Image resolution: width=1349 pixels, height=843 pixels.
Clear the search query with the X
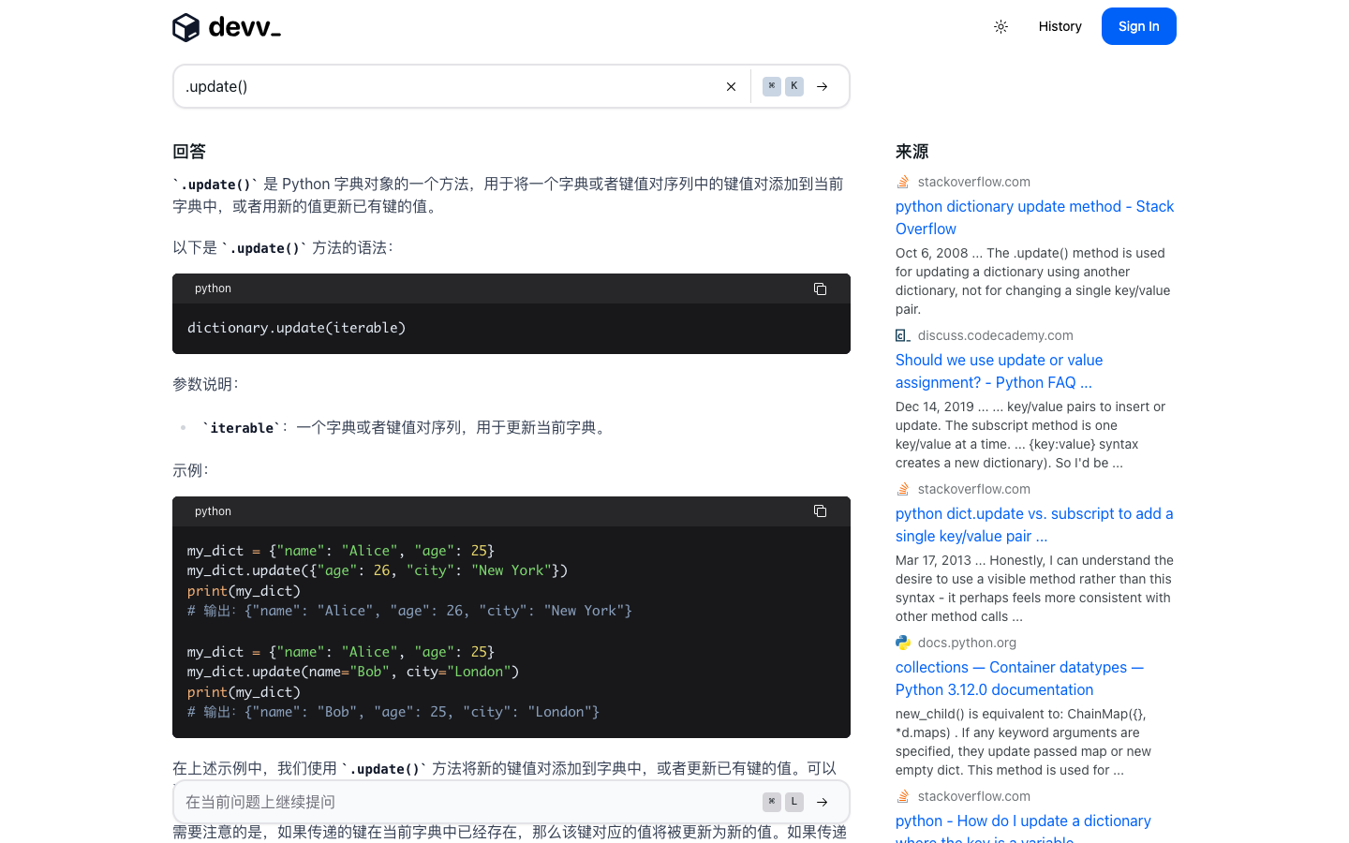click(731, 85)
